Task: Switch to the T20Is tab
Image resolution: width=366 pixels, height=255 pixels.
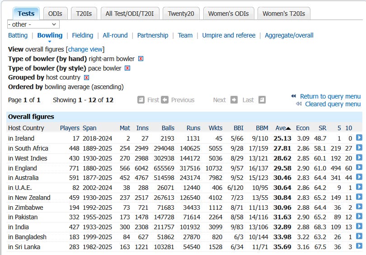Action: [84, 14]
